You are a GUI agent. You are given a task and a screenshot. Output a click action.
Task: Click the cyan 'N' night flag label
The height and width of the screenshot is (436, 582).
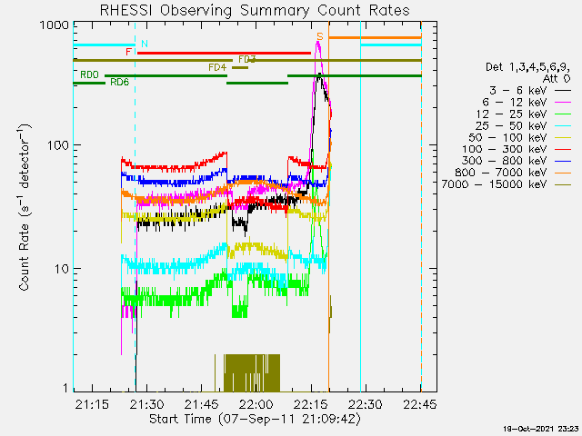[x=145, y=44]
